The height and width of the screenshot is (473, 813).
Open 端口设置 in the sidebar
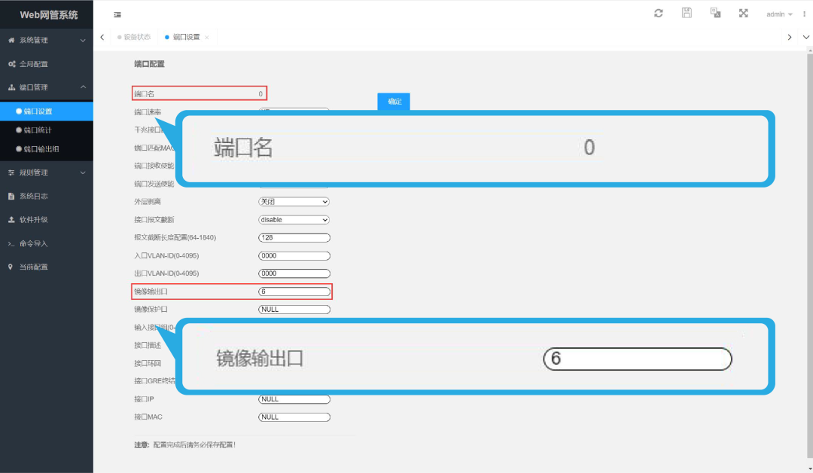47,111
